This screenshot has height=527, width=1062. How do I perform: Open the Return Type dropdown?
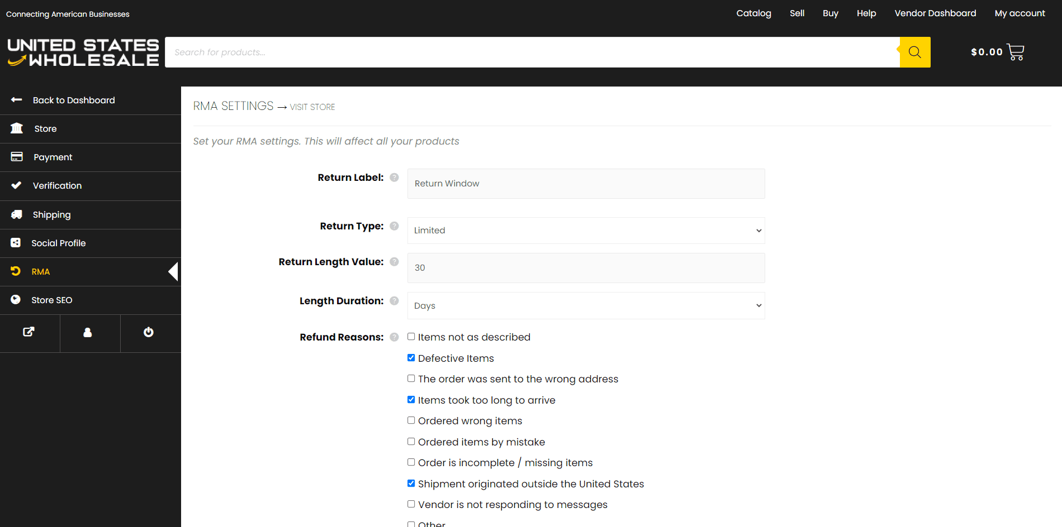pos(586,231)
